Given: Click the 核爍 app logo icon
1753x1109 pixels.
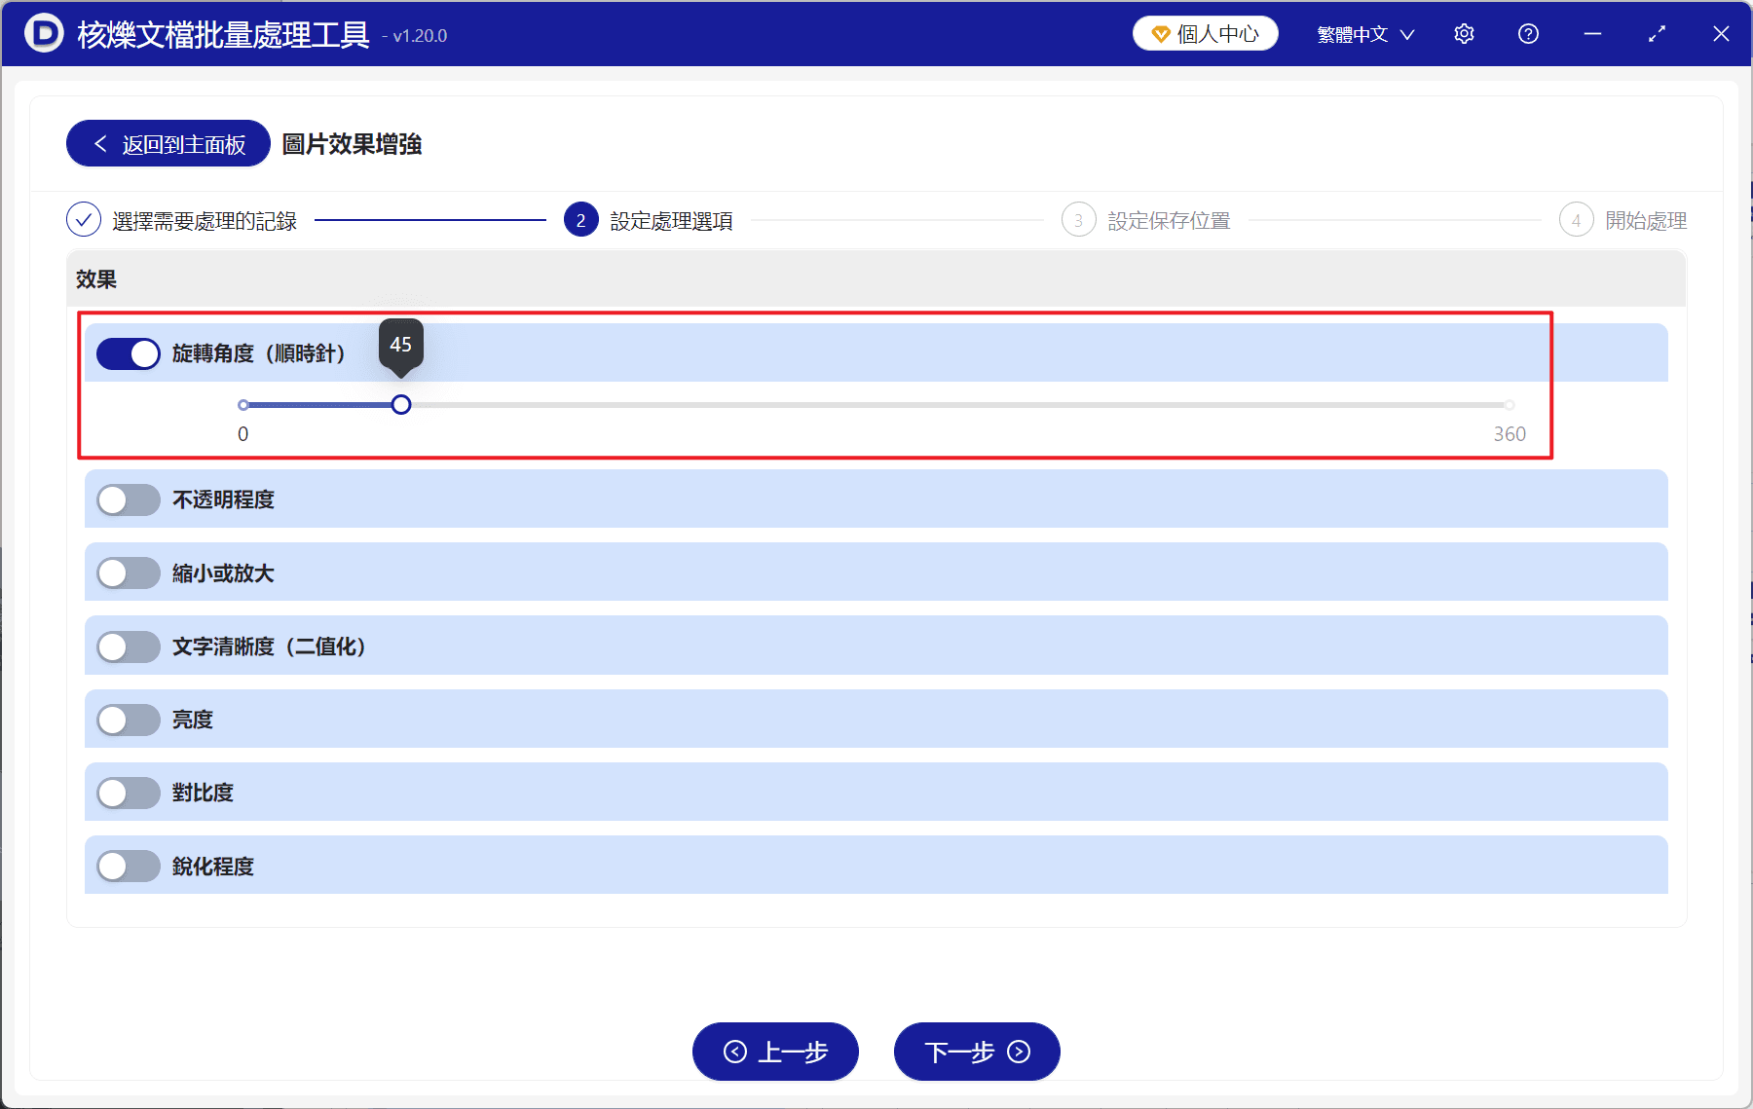Looking at the screenshot, I should [x=44, y=33].
